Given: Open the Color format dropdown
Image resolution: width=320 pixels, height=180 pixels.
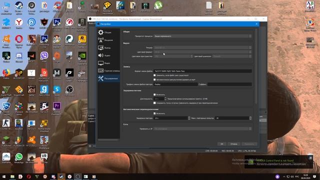Looking at the screenshot, I should (202, 52).
